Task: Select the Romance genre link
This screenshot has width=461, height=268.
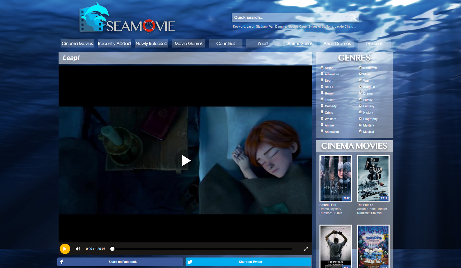Action: 370,68
